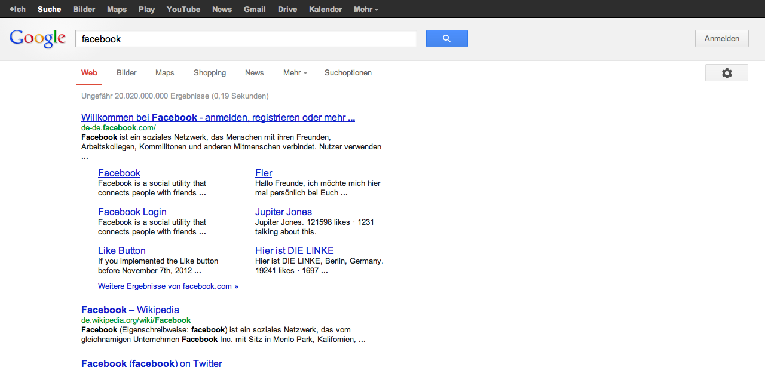Switch to the Shopping results tab
The image size is (765, 367).
[210, 73]
